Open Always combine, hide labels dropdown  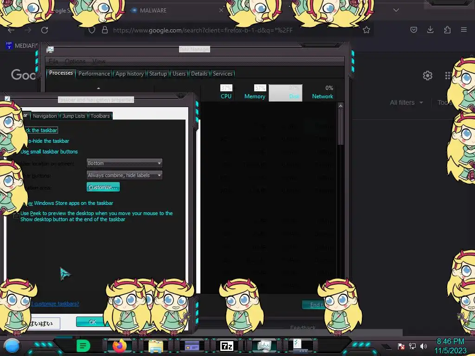[x=124, y=175]
